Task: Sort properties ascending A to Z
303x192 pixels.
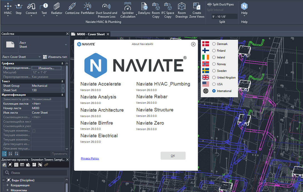Action: (x=10, y=154)
